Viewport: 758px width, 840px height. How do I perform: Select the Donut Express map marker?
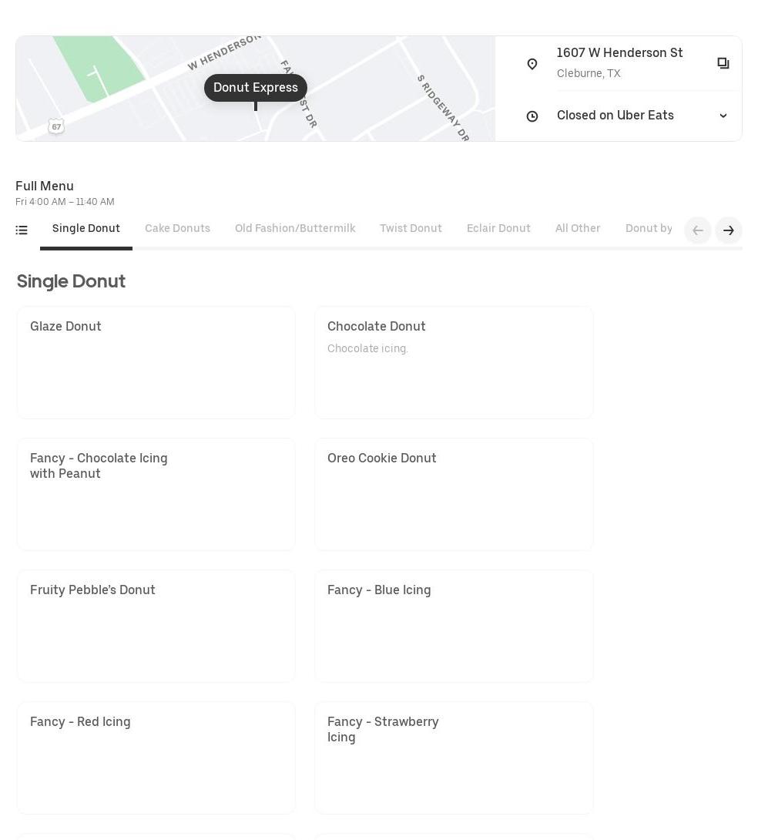coord(255,87)
